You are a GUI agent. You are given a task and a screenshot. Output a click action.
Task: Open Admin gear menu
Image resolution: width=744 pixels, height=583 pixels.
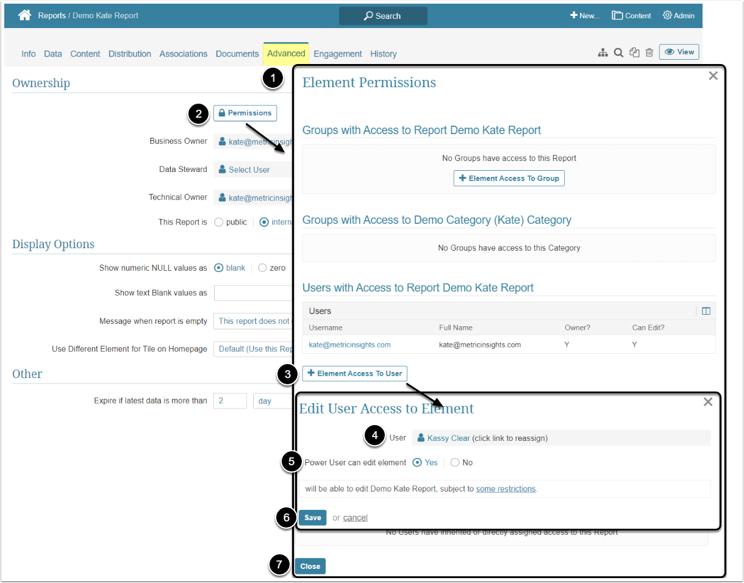pos(679,15)
